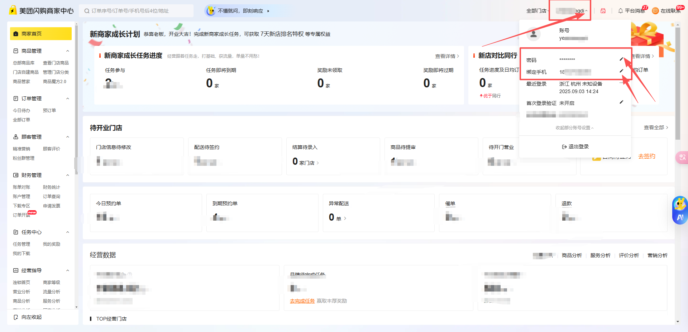Edit 首次登录验证 setting with pencil icon
The height and width of the screenshot is (332, 688).
[x=621, y=102]
